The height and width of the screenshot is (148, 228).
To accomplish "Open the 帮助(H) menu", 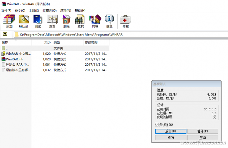I will [80, 10].
